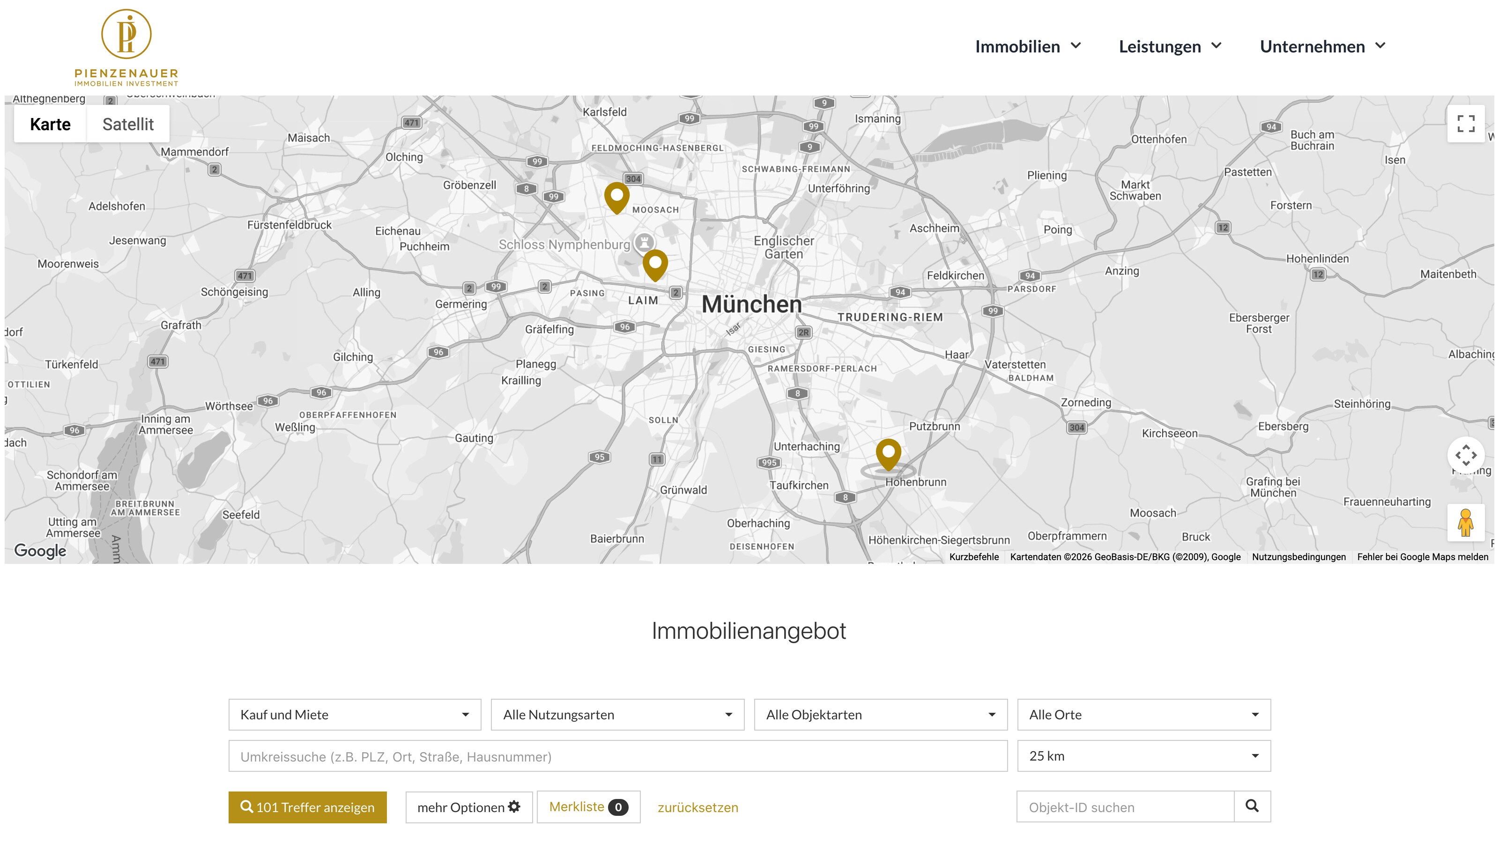
Task: Click the zurücksetzen link
Action: 698,807
